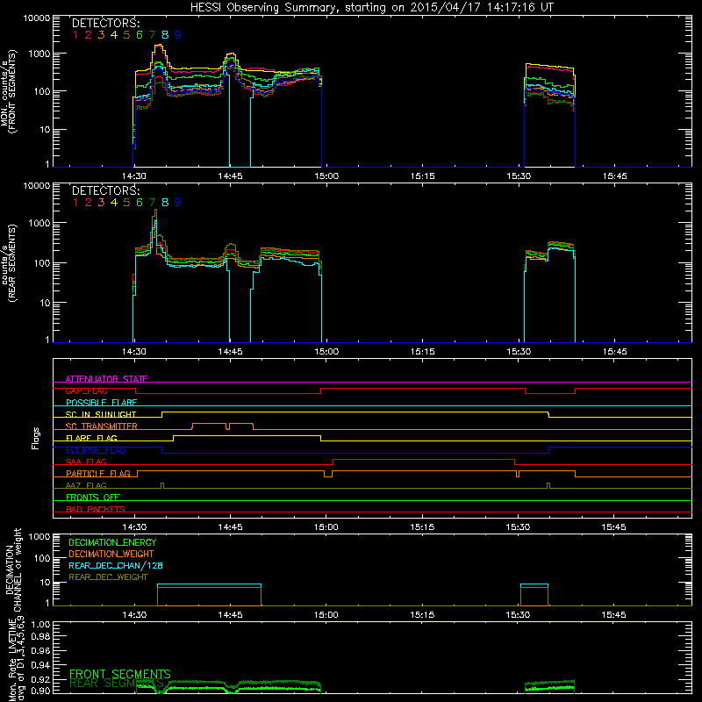Click 14:30 tick label under front segments plot
The height and width of the screenshot is (702, 702).
coord(134,176)
